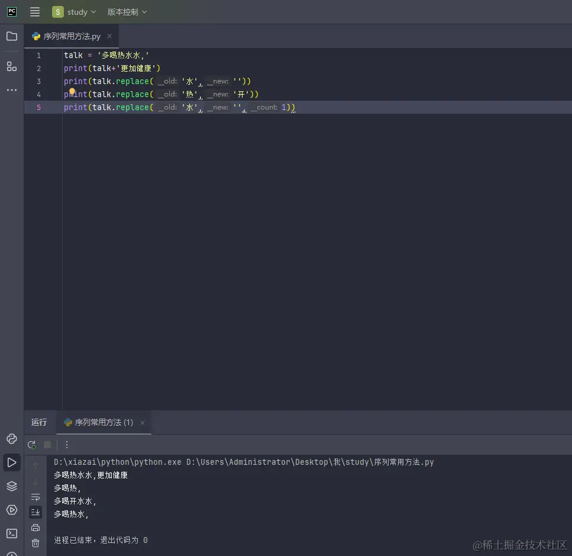Click the more tool windows ellipsis
This screenshot has width=572, height=556.
point(12,90)
